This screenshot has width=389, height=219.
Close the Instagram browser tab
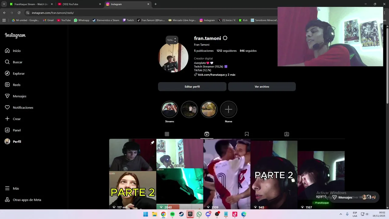coord(148,4)
